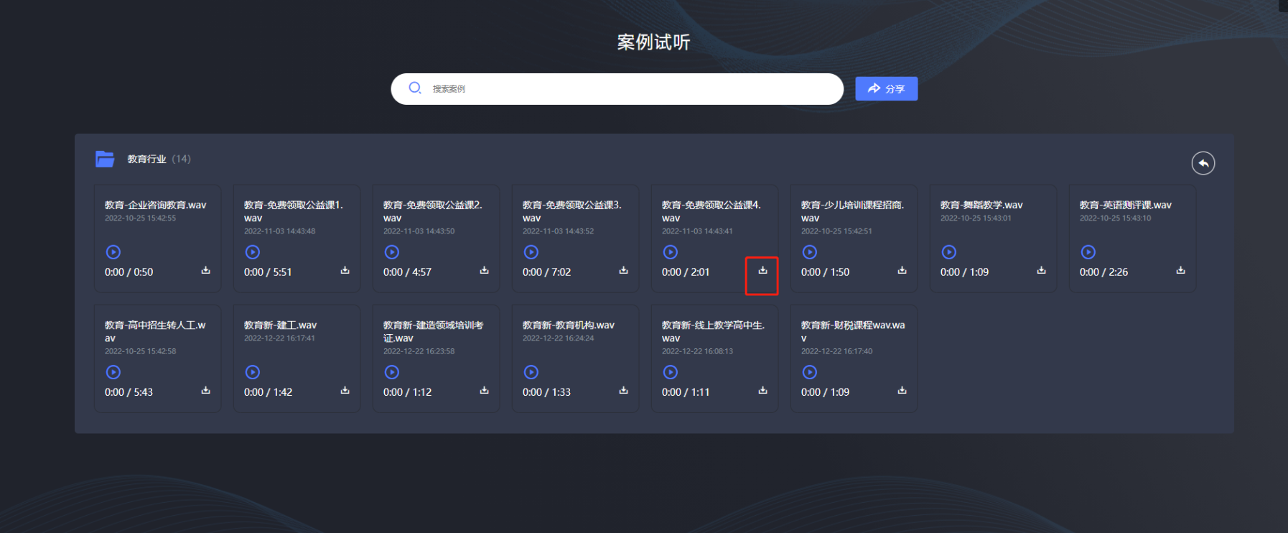
Task: Play 教育-企业咨询教育.wav audio
Action: point(113,252)
